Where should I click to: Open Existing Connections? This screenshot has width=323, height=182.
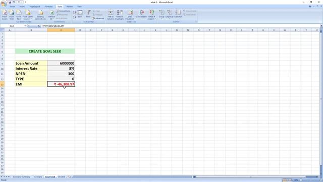point(40,15)
